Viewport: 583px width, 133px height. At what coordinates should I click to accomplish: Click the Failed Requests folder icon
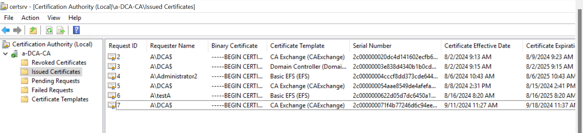tap(25, 90)
